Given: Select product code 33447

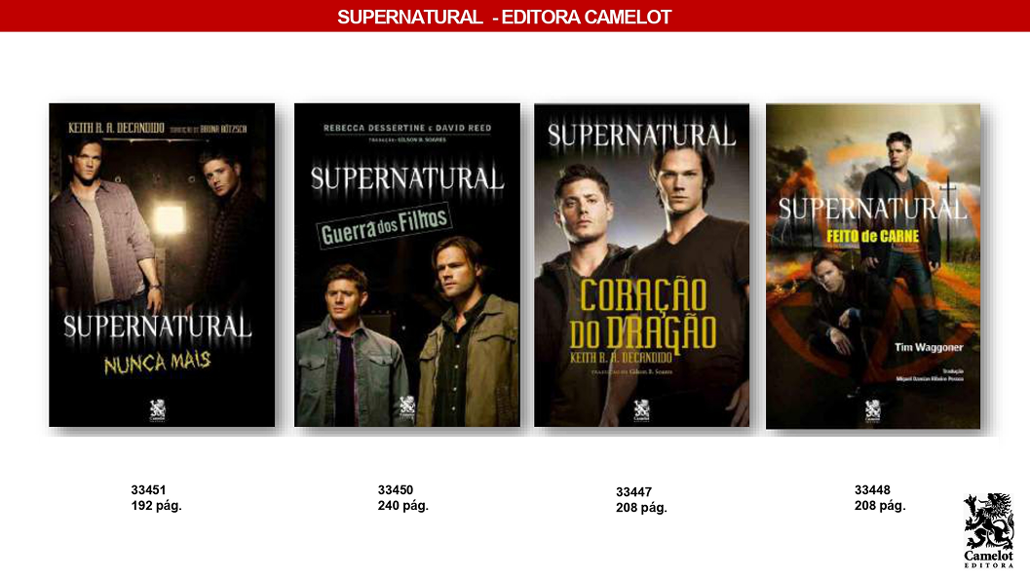Looking at the screenshot, I should click(634, 492).
